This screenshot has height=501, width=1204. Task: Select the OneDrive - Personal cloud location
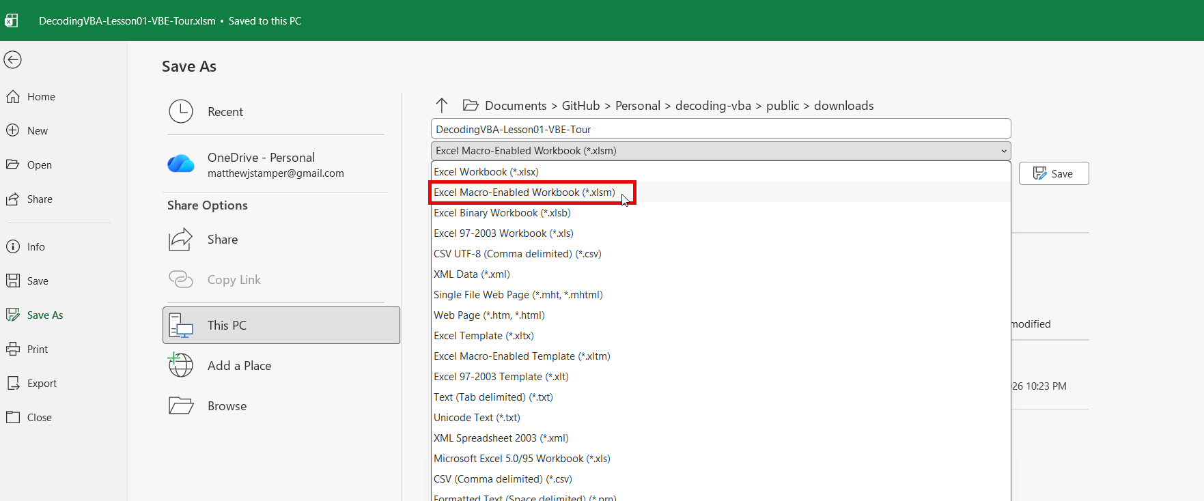[276, 164]
